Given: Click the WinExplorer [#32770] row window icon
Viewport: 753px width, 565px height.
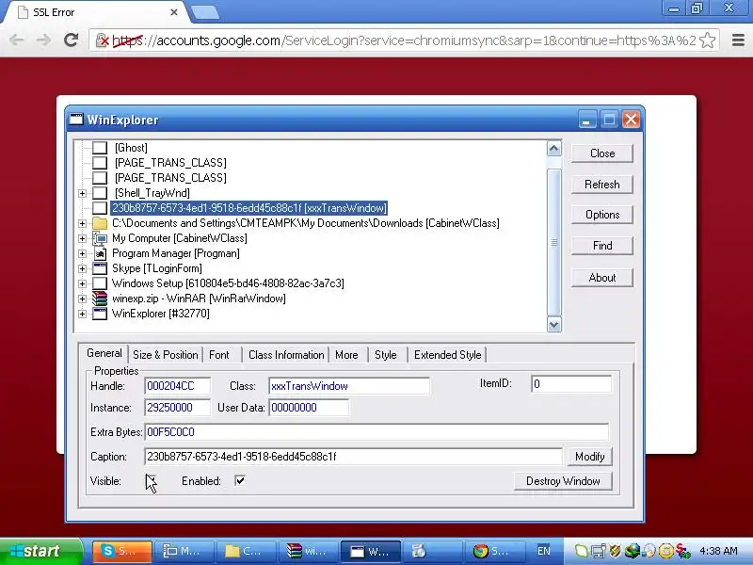Looking at the screenshot, I should [x=100, y=314].
